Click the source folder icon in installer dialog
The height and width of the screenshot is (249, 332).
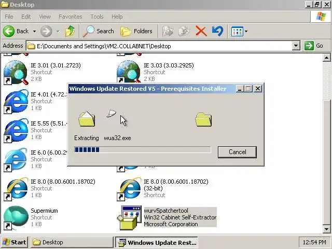coord(87,119)
